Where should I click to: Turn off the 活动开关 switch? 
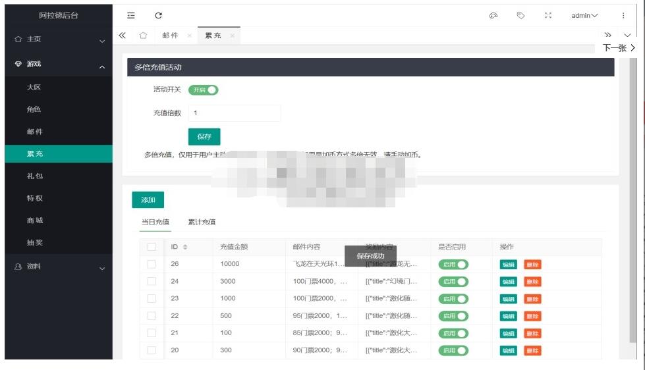tap(203, 90)
